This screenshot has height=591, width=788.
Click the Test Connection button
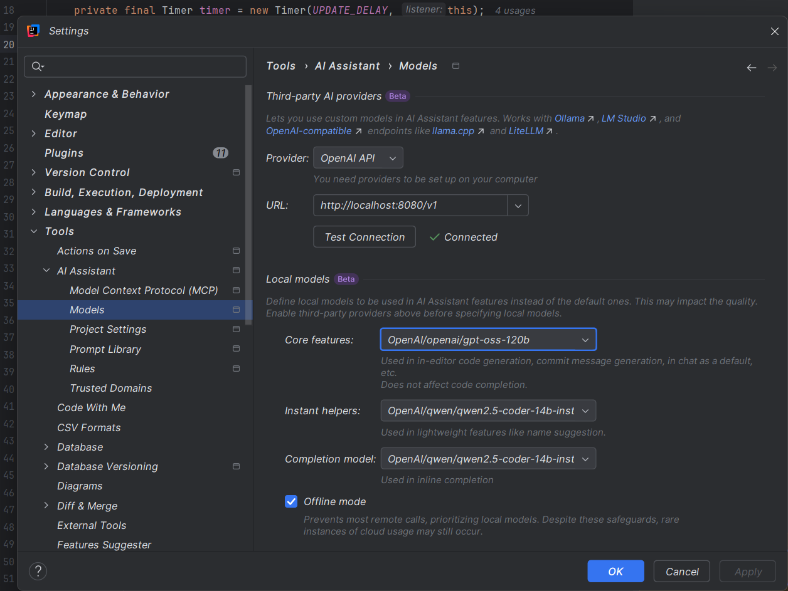pos(365,237)
